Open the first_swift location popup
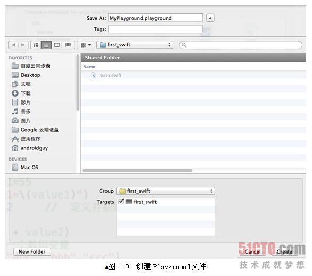 [x=135, y=45]
